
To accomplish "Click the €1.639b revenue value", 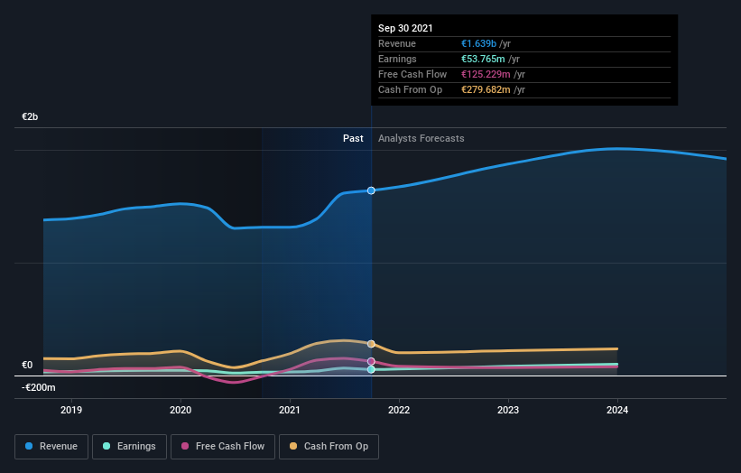I will point(478,43).
